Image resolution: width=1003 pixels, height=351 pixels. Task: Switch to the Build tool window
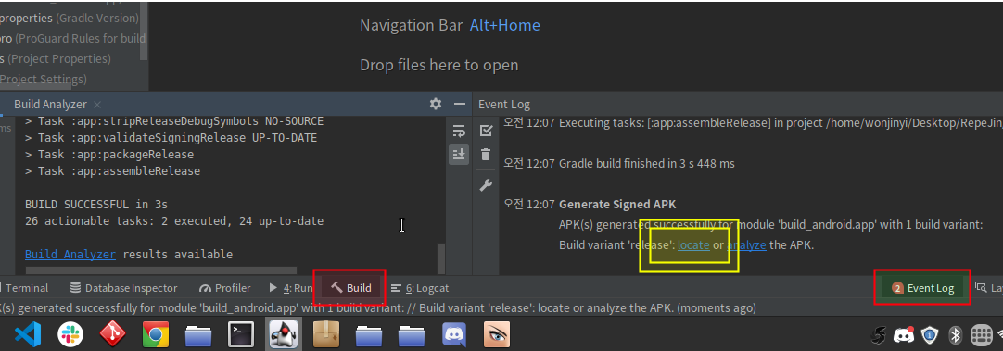(351, 288)
